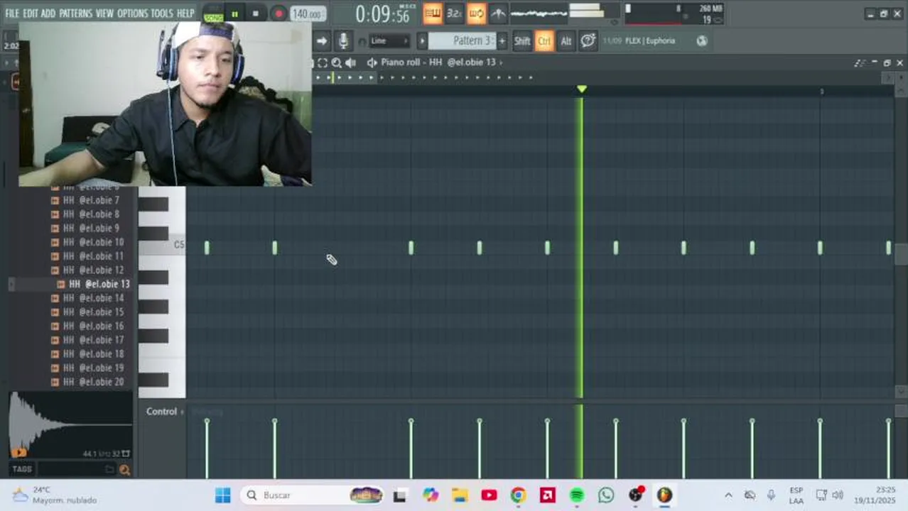Screen dimensions: 908x511
Task: Open YouTube from the taskbar
Action: pos(489,495)
